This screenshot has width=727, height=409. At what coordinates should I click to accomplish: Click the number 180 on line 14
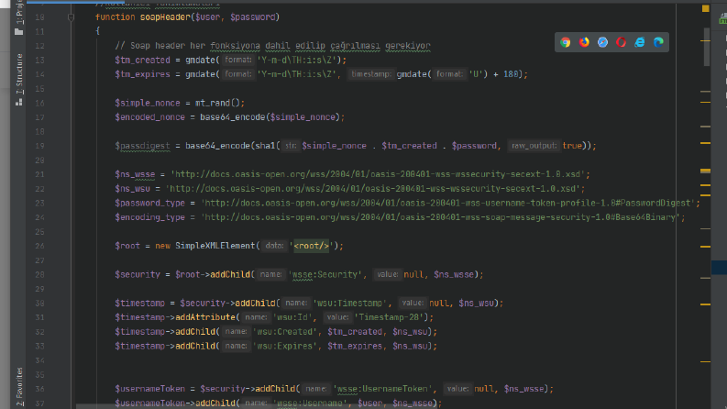point(511,74)
